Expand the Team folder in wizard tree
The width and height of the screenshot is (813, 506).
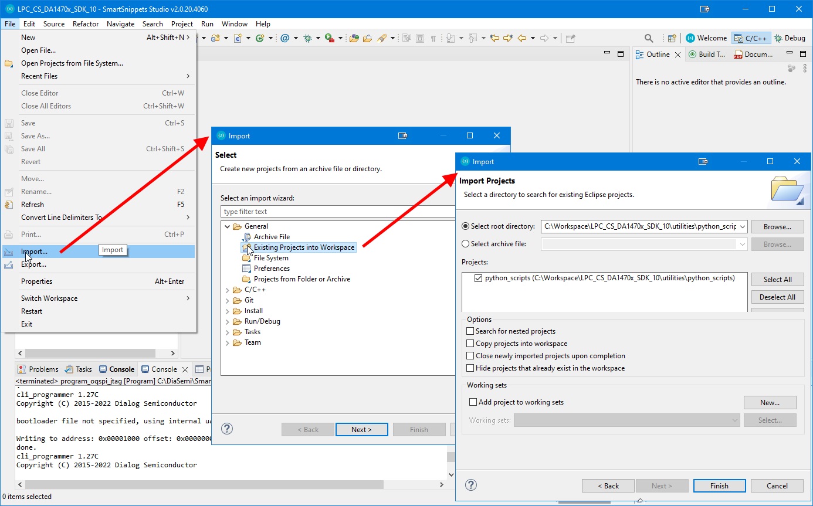(x=228, y=342)
